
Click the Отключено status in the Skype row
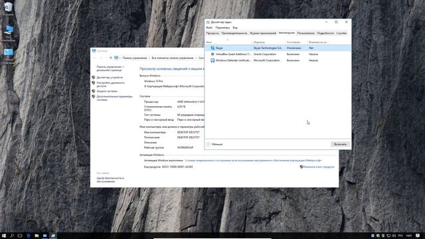point(294,48)
